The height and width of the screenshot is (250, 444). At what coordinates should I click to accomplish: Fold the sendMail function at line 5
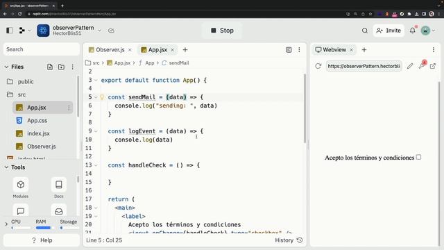[x=96, y=97]
